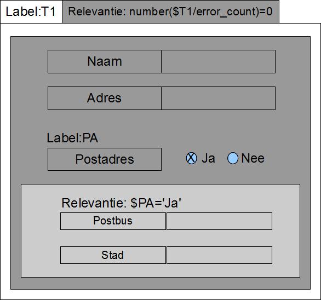Screen dimensions: 321x300
Task: Click the Stad label box
Action: 113,255
